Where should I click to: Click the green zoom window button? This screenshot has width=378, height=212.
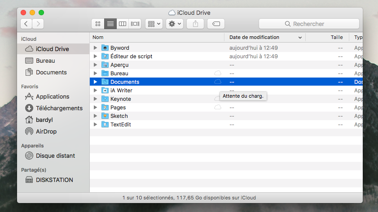(x=41, y=13)
